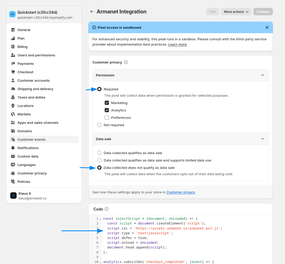
Task: Click the Notifications bell icon
Action: (x=13, y=148)
